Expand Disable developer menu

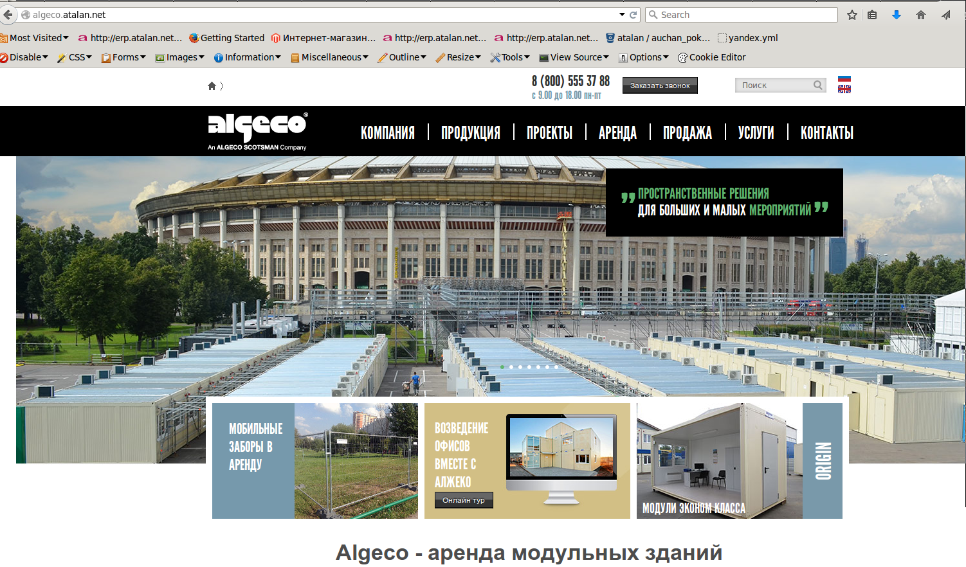24,57
